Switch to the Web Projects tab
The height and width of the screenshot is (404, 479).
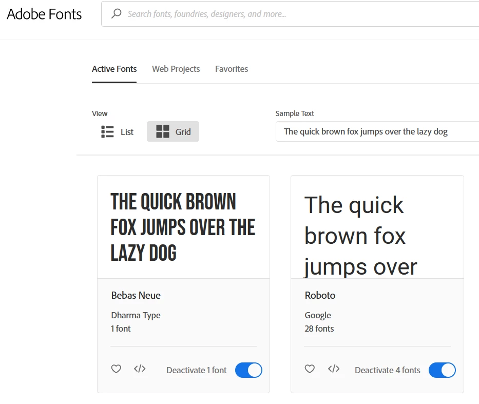tap(176, 69)
